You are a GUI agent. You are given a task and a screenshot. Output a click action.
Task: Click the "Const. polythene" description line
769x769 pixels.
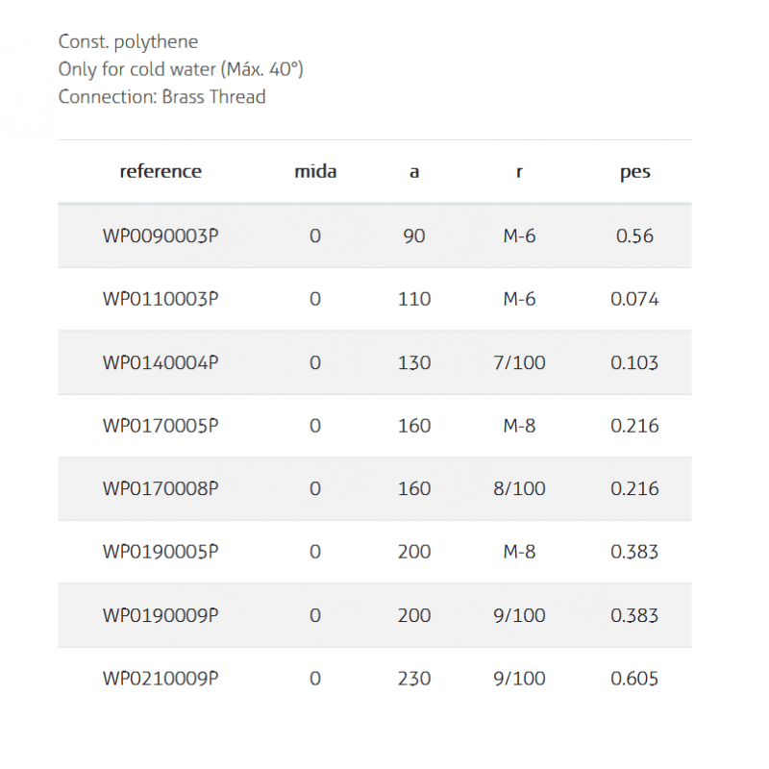click(x=128, y=41)
